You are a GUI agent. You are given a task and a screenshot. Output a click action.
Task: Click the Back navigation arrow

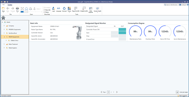8,8
